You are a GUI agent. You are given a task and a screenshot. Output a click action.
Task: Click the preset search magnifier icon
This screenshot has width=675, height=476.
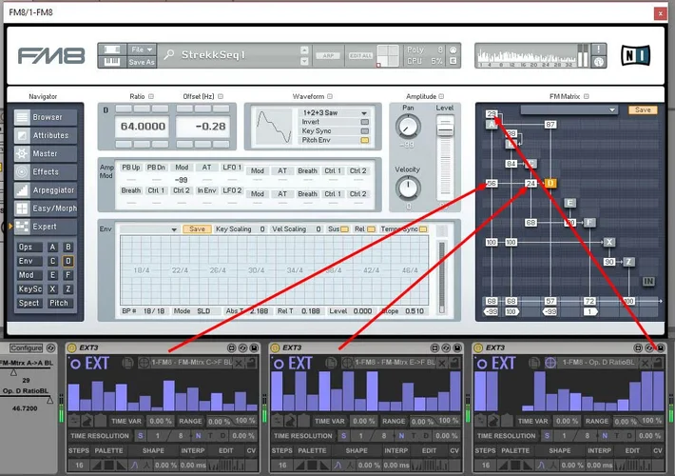pos(169,55)
